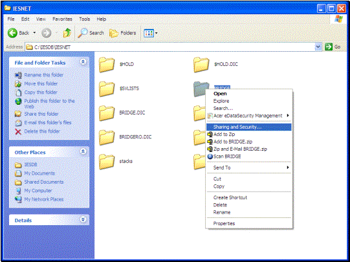The height and width of the screenshot is (262, 350).
Task: Click the Publish folder globe icon
Action: click(x=18, y=102)
